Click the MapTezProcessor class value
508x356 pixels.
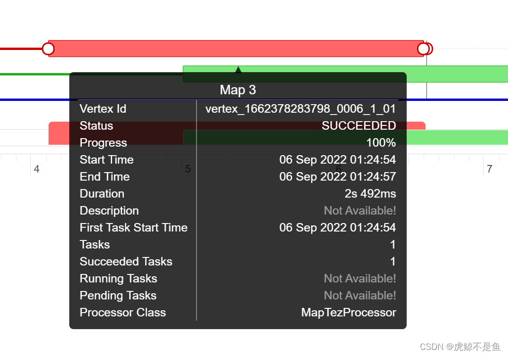pyautogui.click(x=348, y=313)
